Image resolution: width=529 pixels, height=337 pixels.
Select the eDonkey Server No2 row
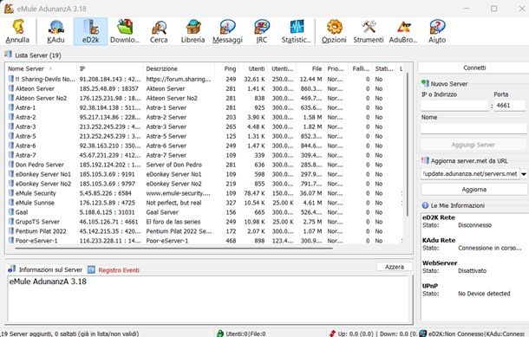[x=205, y=184]
